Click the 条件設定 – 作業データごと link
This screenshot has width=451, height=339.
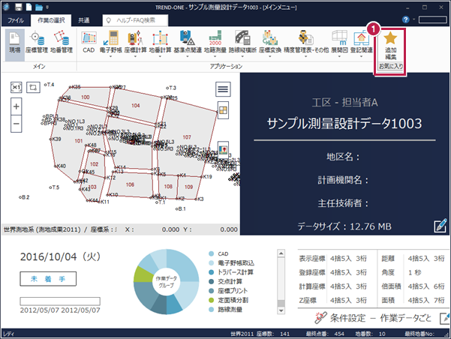pos(380,318)
